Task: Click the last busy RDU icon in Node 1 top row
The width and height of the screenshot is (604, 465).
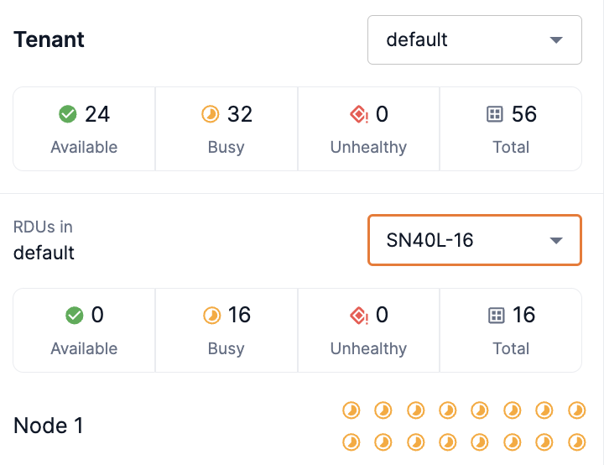Action: point(576,410)
